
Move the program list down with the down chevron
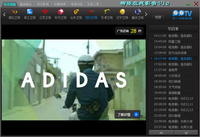(186, 133)
